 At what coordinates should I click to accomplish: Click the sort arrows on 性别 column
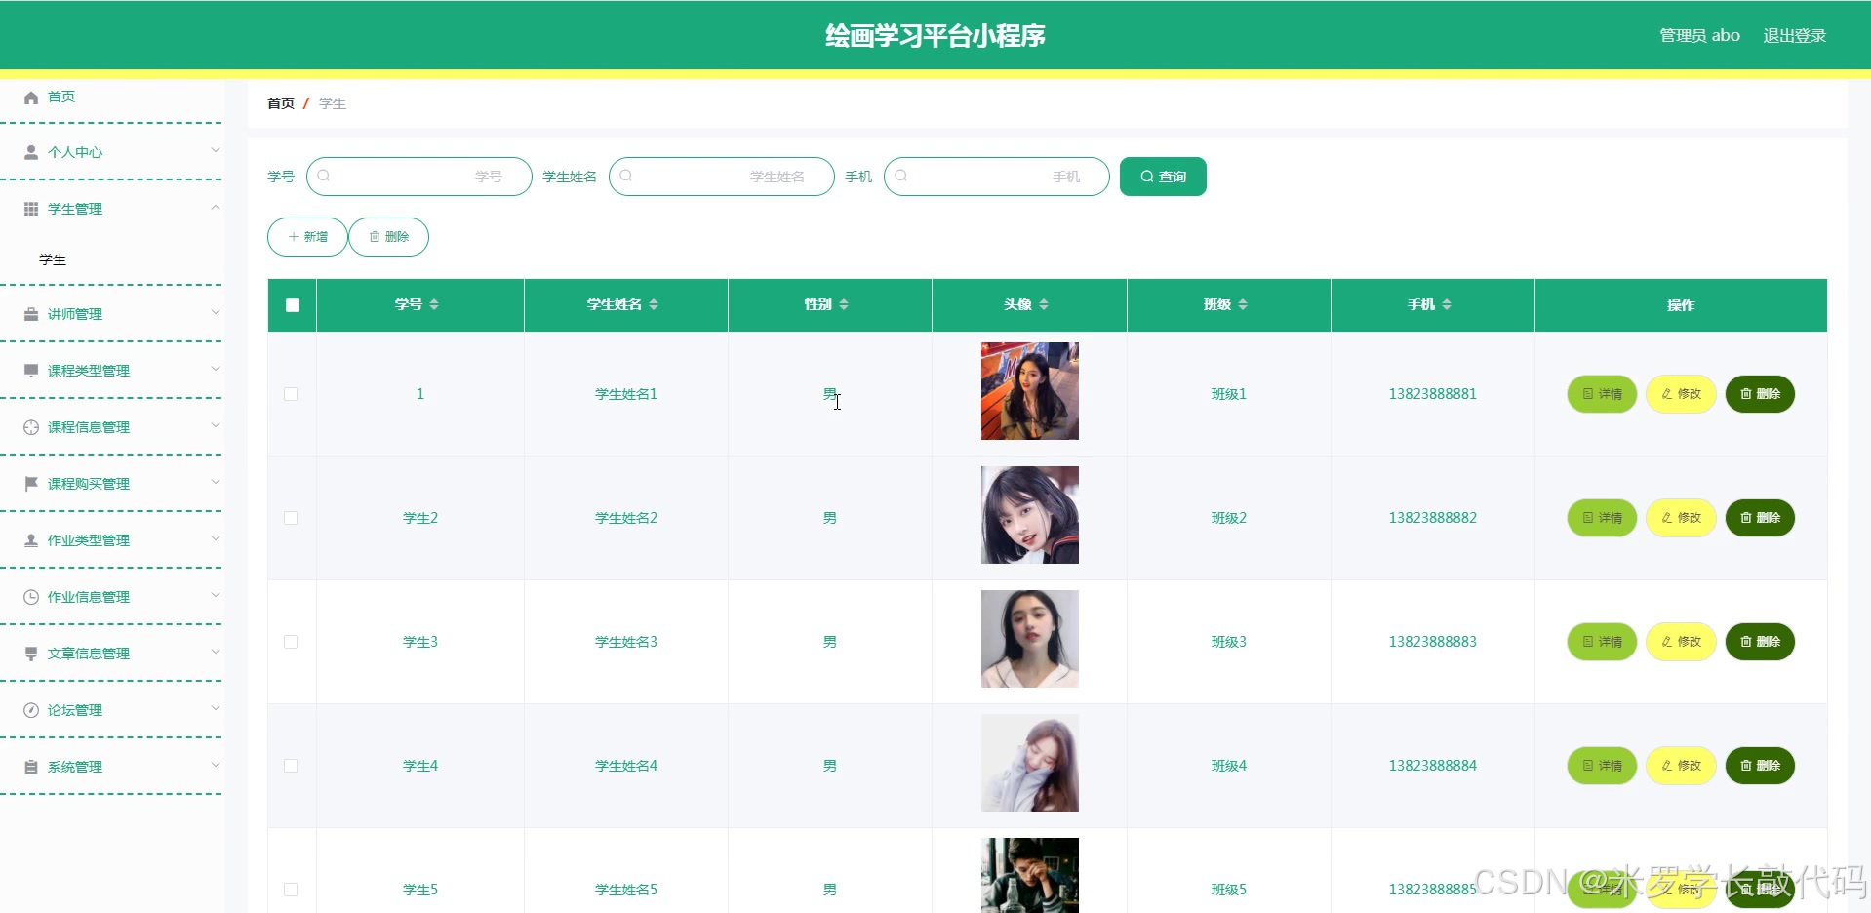tap(844, 304)
